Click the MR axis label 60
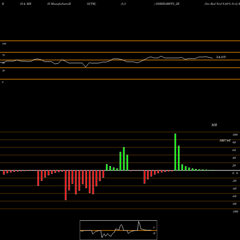This screenshot has width=240, height=240. pos(234,150)
